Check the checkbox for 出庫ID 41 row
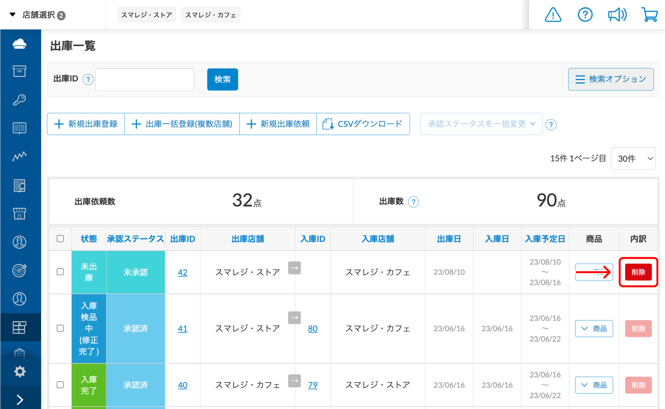 [x=60, y=328]
